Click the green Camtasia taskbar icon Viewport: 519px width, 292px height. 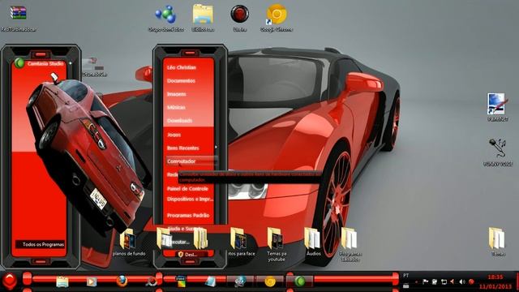point(300,281)
